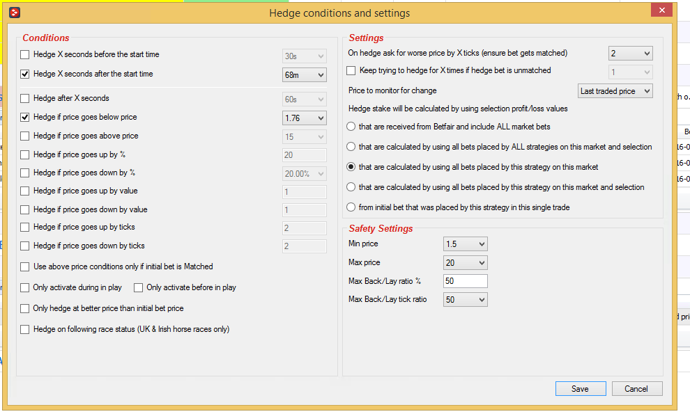Enable Only activate before in play
The width and height of the screenshot is (690, 414).
(x=139, y=287)
